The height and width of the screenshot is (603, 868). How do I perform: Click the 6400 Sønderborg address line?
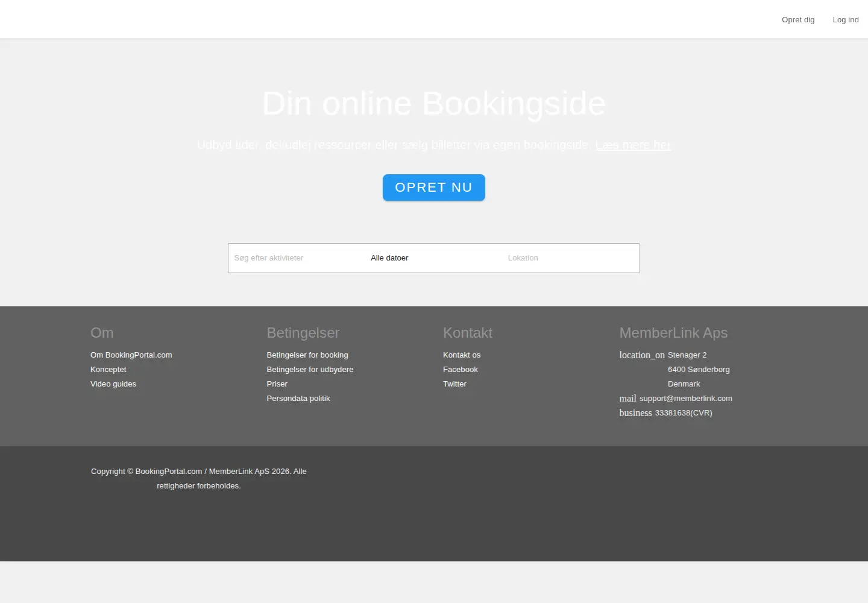699,370
